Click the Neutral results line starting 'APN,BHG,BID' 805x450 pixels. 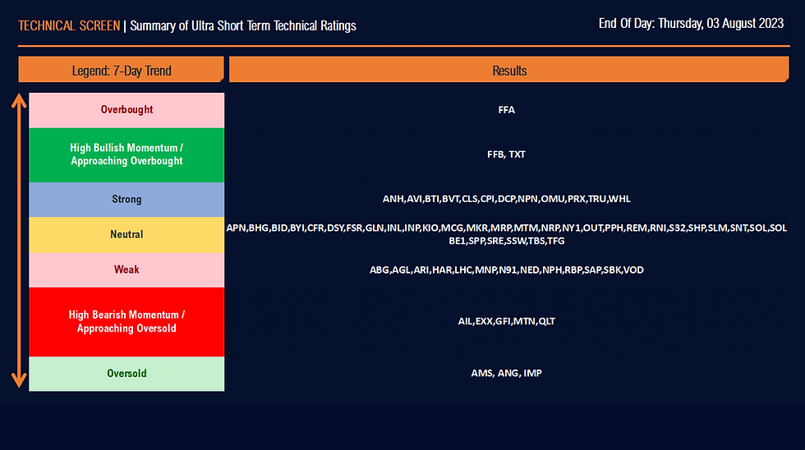[506, 227]
